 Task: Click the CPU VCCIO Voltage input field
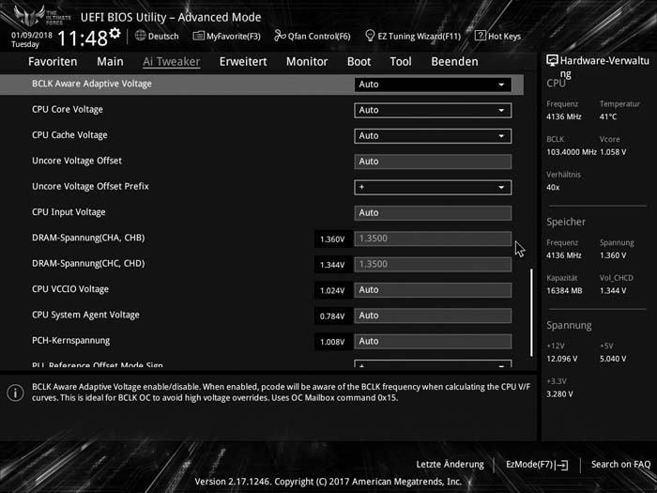click(x=433, y=289)
